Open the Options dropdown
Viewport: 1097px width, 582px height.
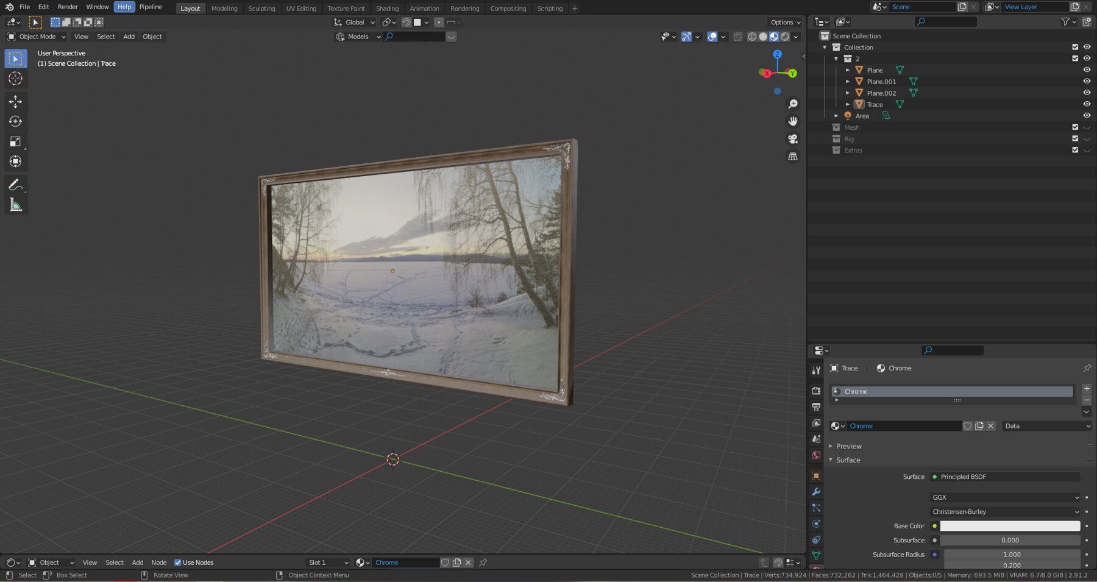786,23
